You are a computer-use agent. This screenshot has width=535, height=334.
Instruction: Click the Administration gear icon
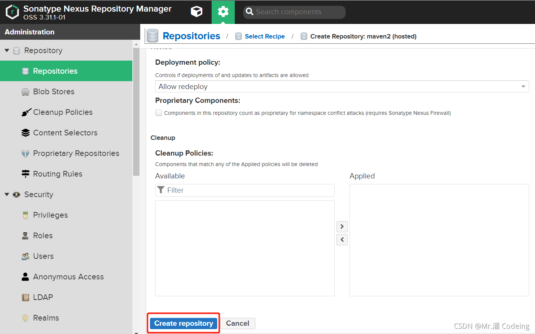pos(223,12)
